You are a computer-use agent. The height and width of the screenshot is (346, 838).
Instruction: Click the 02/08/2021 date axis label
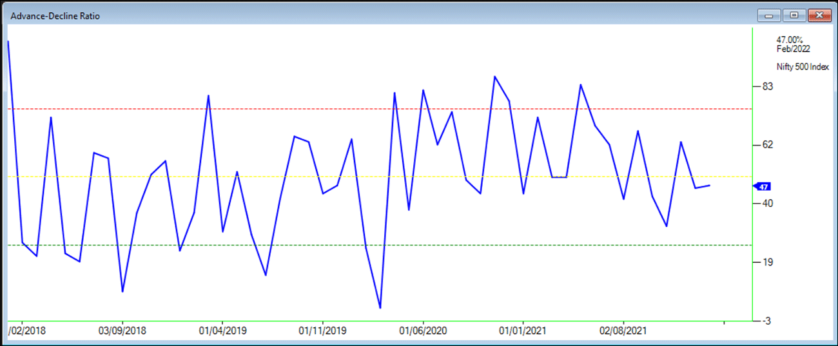pos(623,331)
